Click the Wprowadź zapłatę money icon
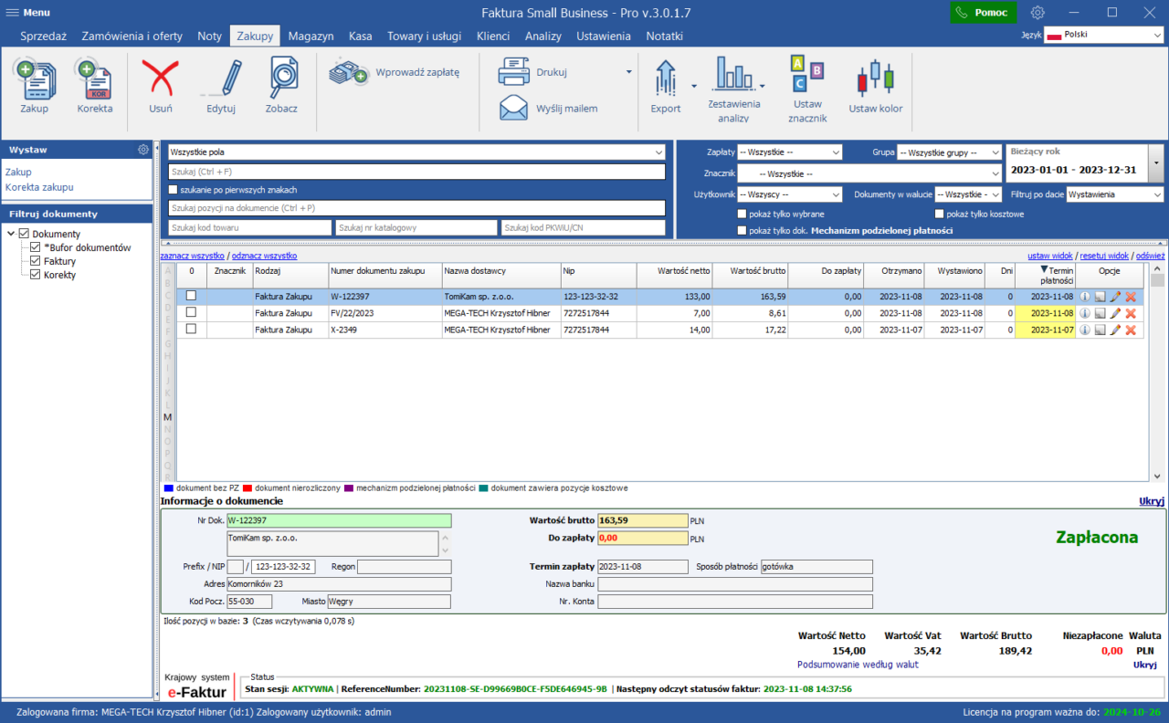The height and width of the screenshot is (723, 1169). (348, 72)
